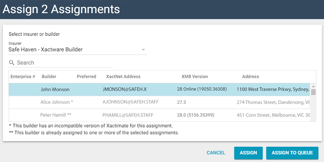Click ASSIGN TO QUEUE button
Screen dimensions: 324x162
click(292, 153)
